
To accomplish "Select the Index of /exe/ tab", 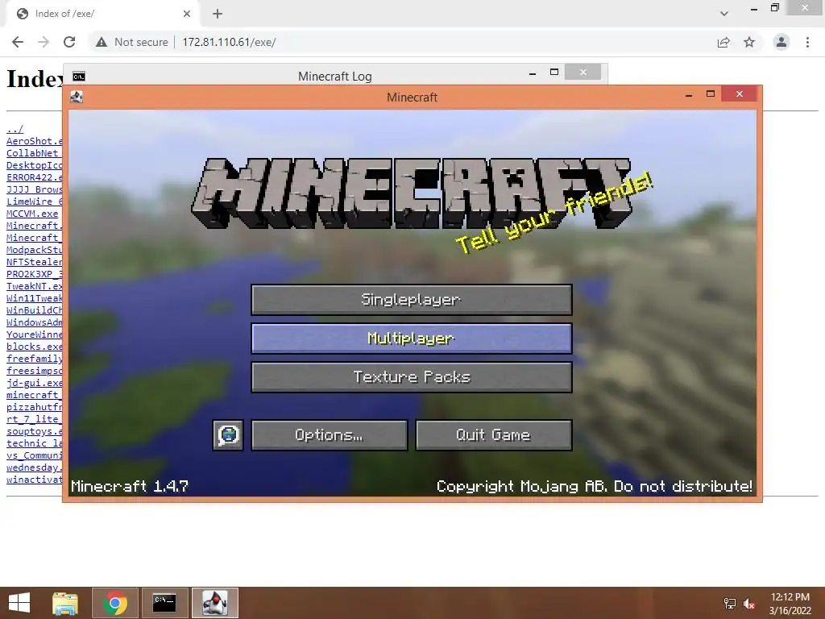I will tap(103, 14).
